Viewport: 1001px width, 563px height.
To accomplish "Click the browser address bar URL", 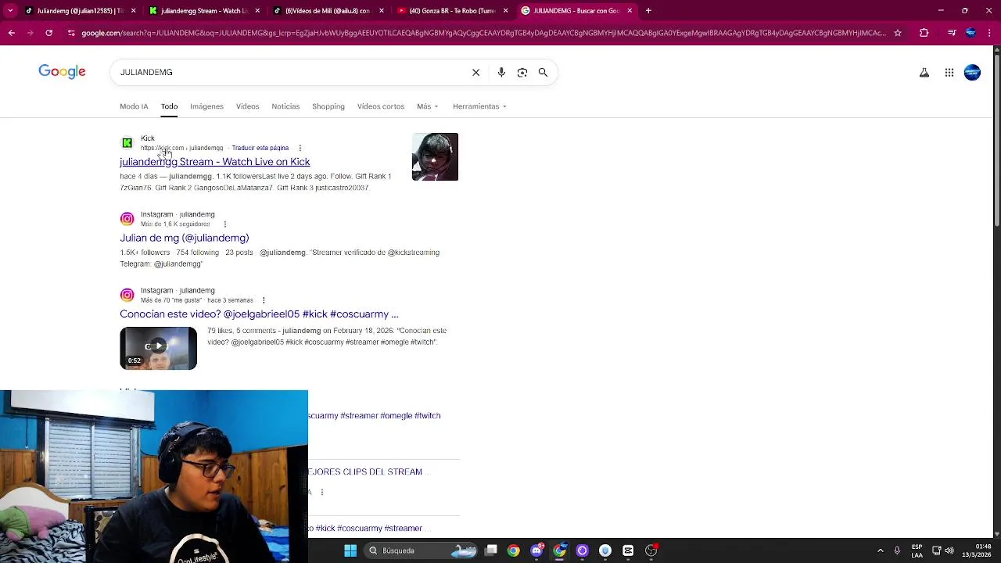I will pos(483,33).
